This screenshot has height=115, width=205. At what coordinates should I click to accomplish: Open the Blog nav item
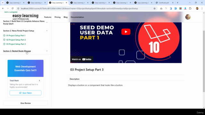65,17
